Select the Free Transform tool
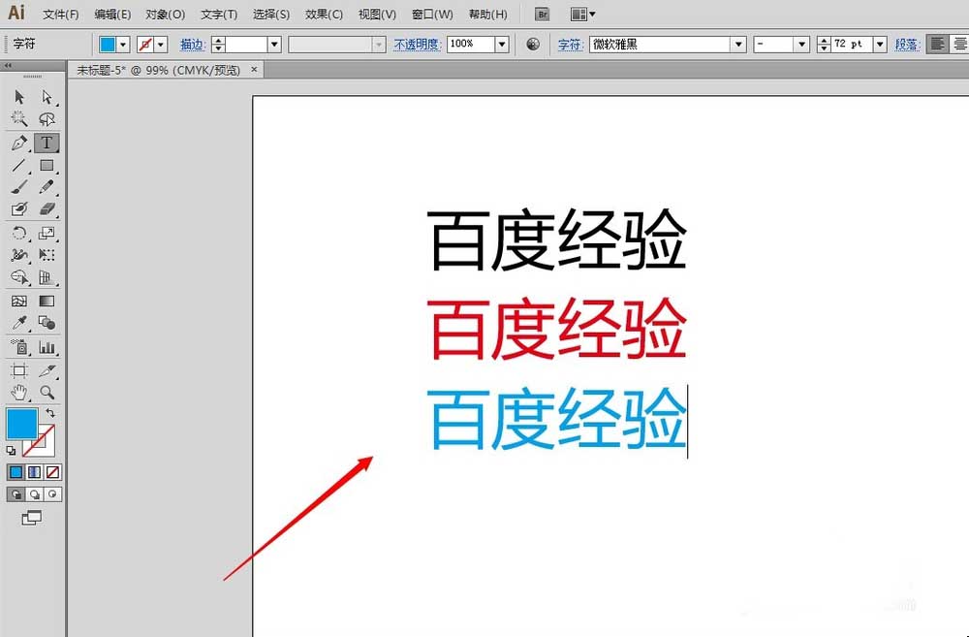This screenshot has width=969, height=637. pyautogui.click(x=47, y=255)
